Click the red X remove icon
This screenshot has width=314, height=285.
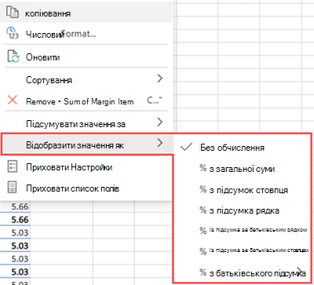[x=13, y=100]
